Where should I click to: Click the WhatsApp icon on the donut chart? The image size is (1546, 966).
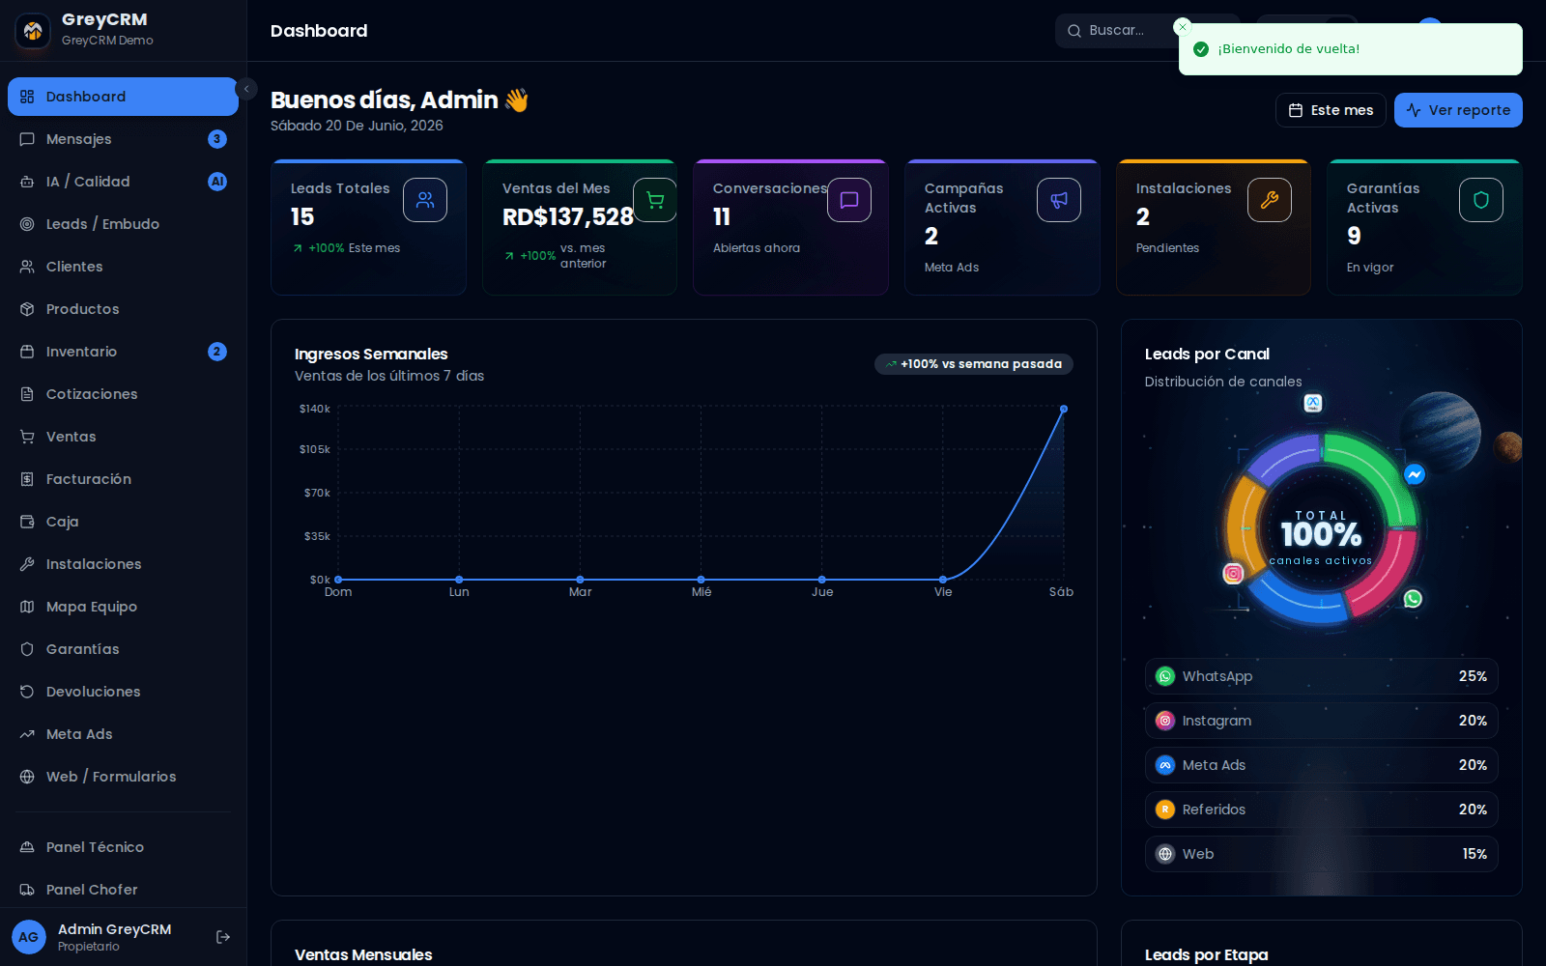(1413, 599)
